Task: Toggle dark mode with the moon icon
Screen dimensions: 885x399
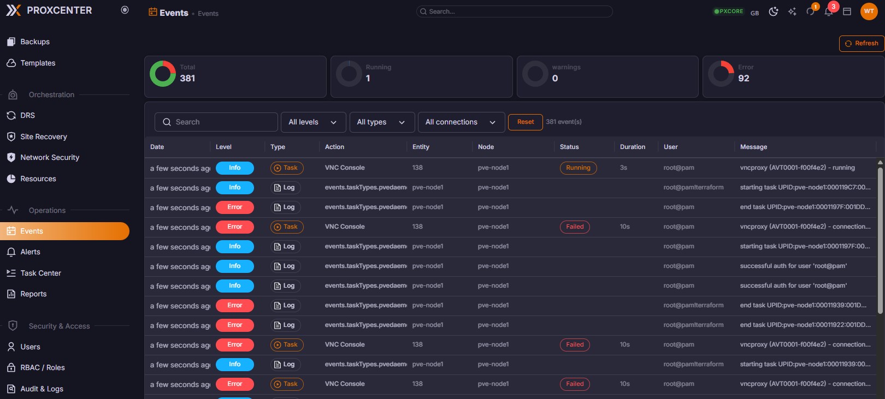Action: click(773, 11)
